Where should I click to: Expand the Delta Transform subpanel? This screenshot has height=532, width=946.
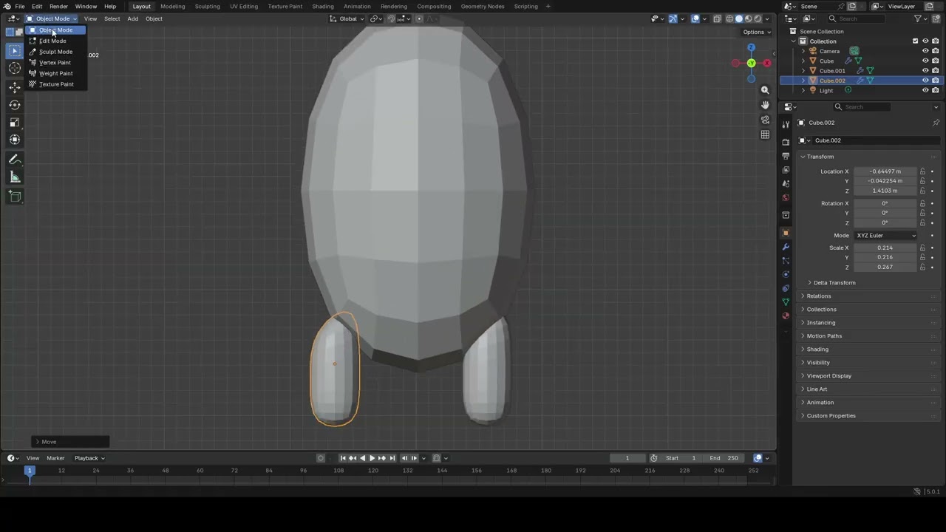tap(834, 283)
